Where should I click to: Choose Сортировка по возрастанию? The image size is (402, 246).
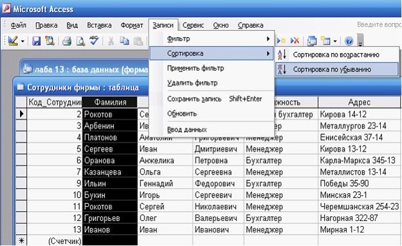[x=337, y=55]
